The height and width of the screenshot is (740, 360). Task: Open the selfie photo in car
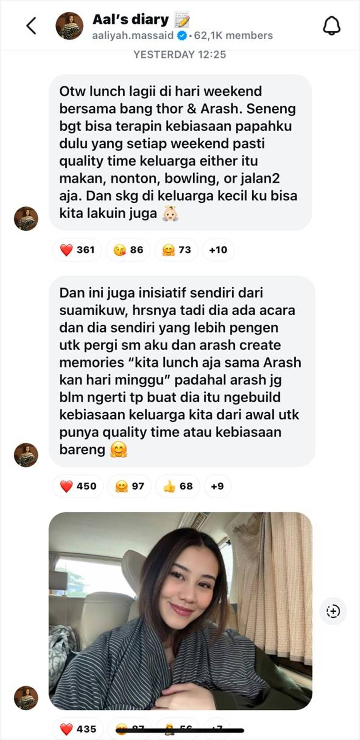(x=180, y=611)
